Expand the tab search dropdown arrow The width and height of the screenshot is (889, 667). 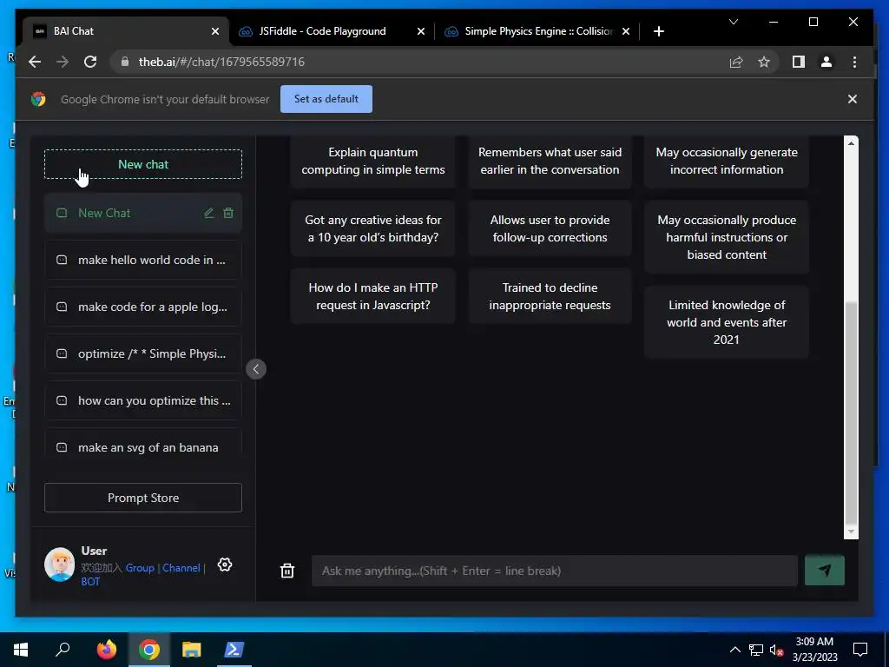tap(734, 22)
